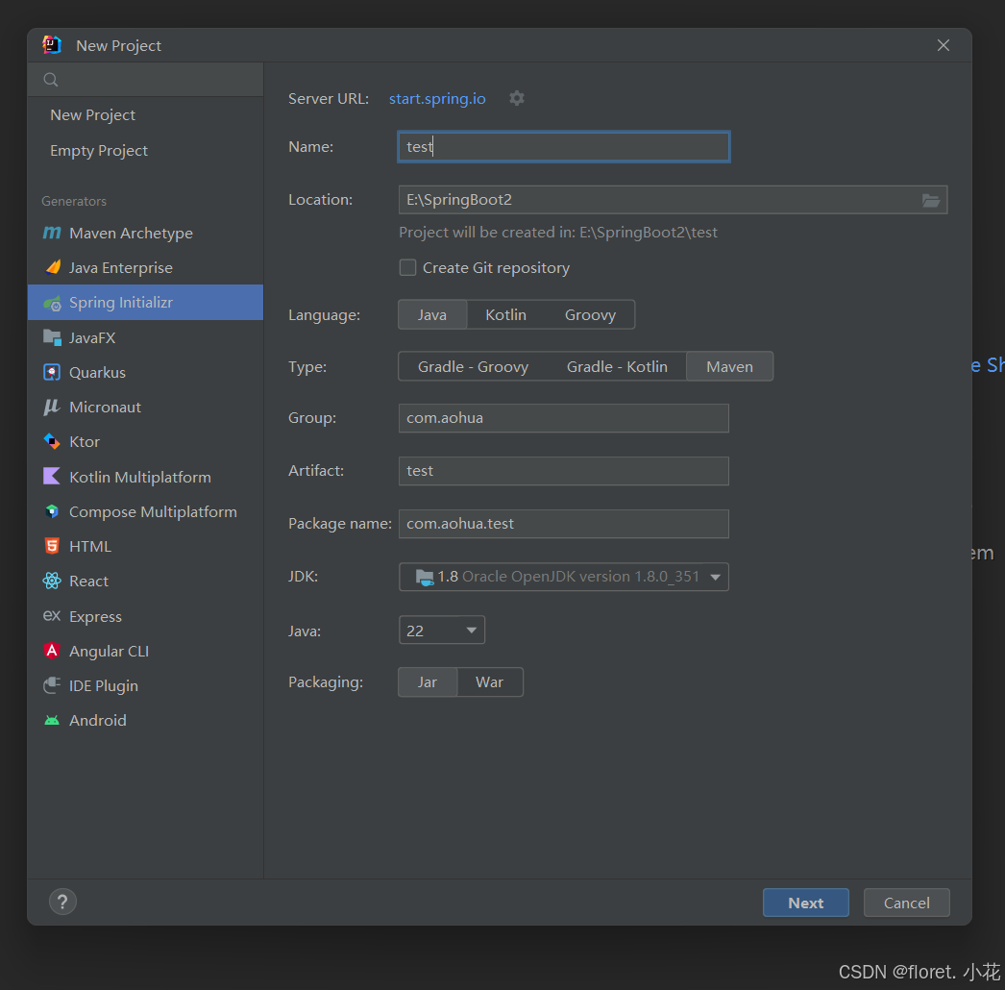Select the Ktor generator label
1005x990 pixels.
click(85, 442)
